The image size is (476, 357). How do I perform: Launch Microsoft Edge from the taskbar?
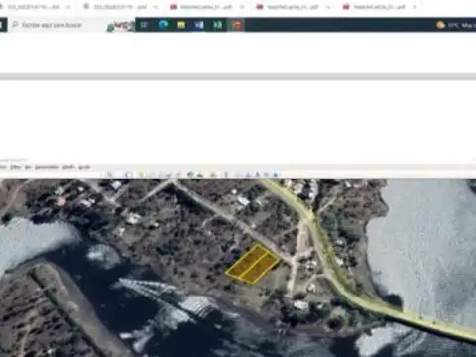coord(163,25)
